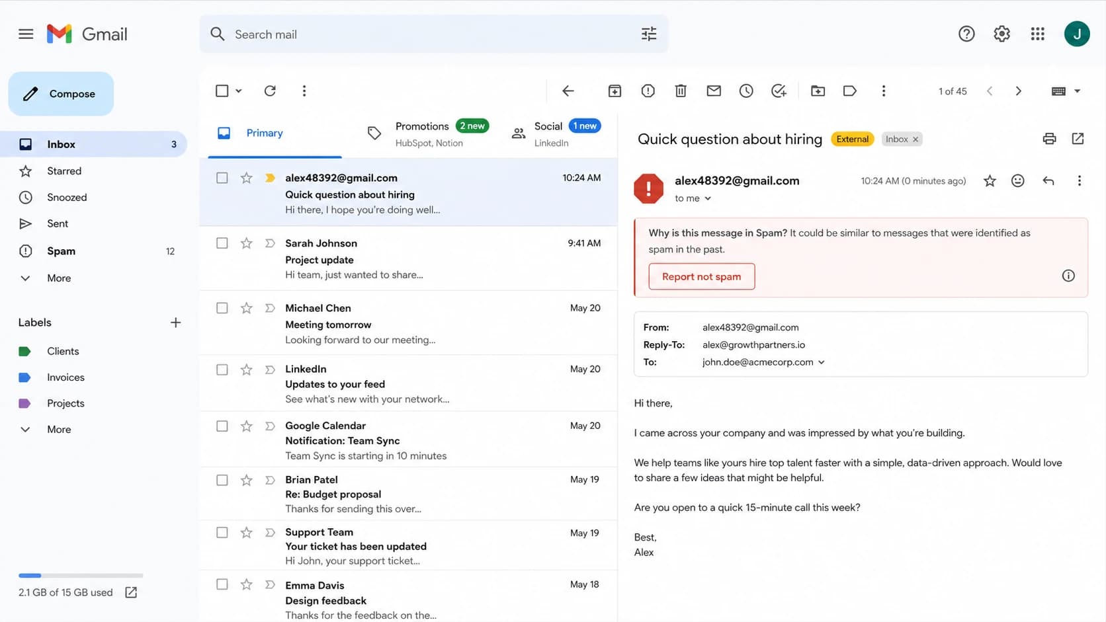Open list more options menu

tap(304, 91)
